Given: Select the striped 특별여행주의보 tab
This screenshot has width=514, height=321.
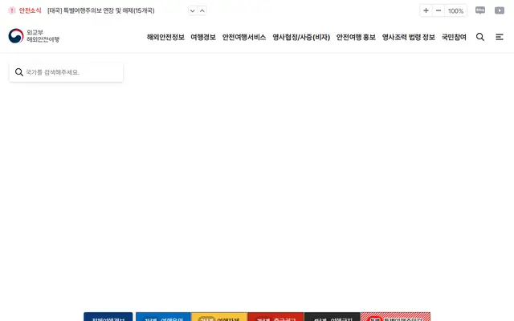Looking at the screenshot, I should [395, 317].
